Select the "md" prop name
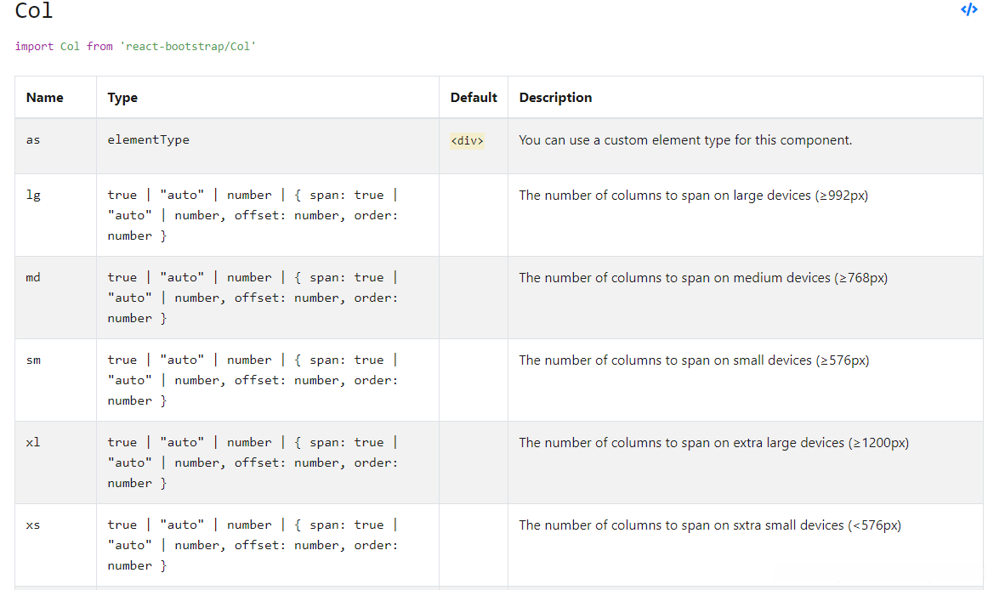 [x=33, y=277]
